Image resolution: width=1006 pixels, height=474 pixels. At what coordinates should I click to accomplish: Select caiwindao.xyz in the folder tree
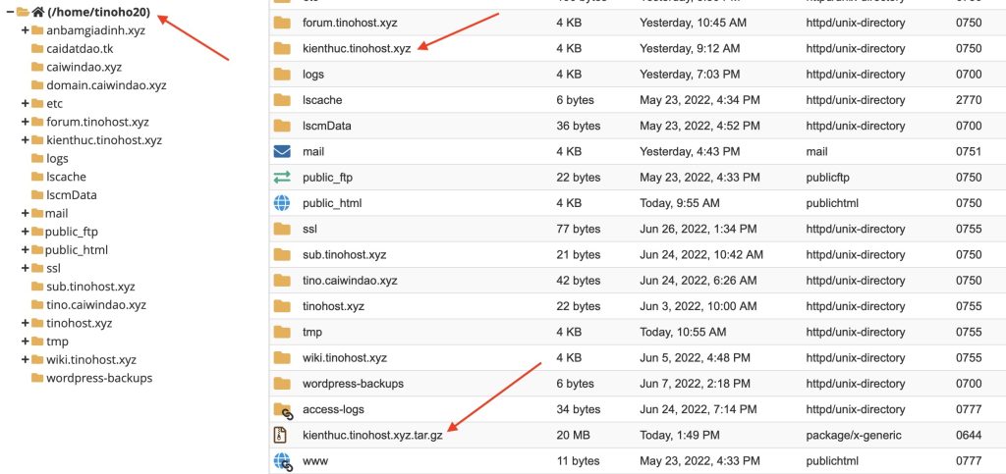(84, 68)
